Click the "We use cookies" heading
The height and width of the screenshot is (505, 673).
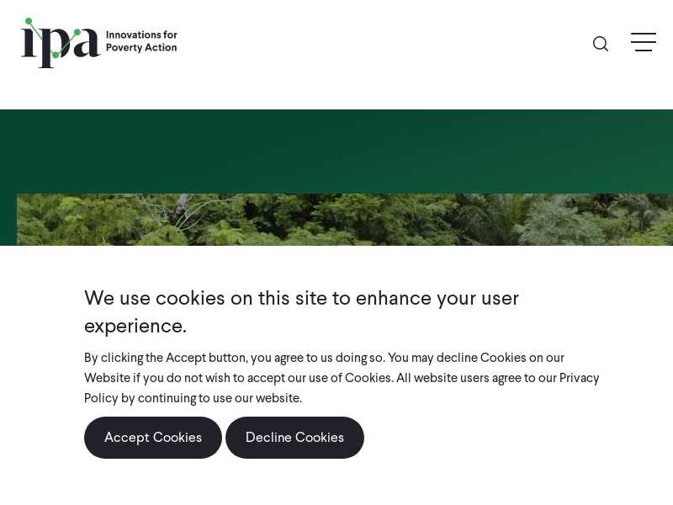click(x=301, y=299)
